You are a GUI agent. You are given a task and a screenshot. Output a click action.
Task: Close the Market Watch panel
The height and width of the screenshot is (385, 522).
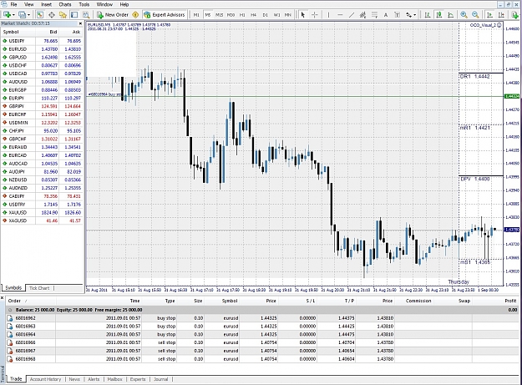click(80, 23)
